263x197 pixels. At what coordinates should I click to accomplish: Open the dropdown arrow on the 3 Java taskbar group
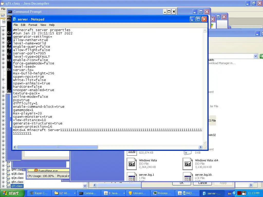tap(124, 193)
